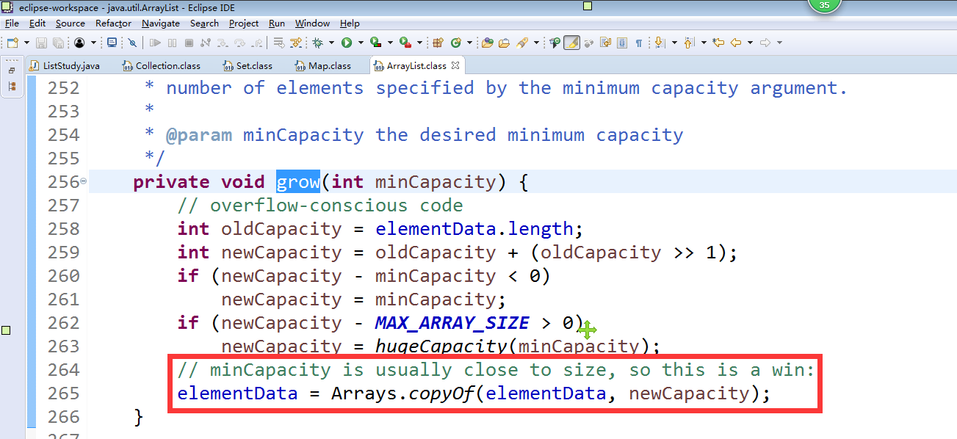Click the Step Into icon
Viewport: 957px width, 439px height.
point(223,43)
